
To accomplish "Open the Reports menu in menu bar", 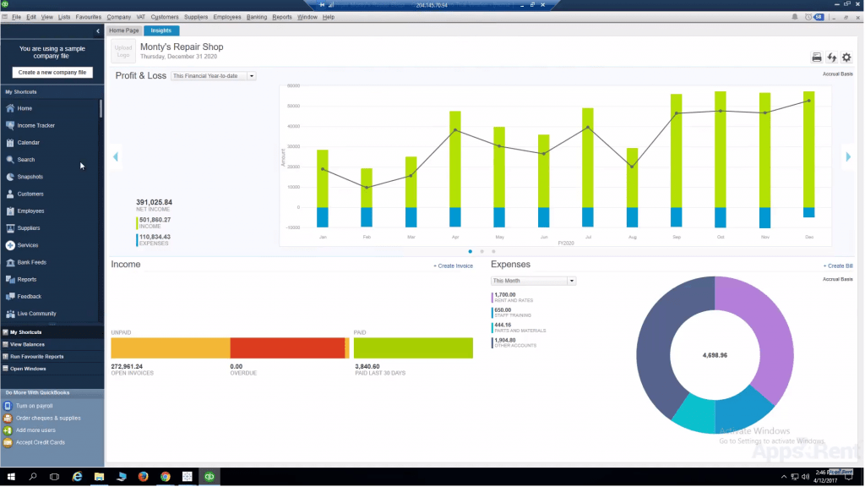I will (282, 17).
